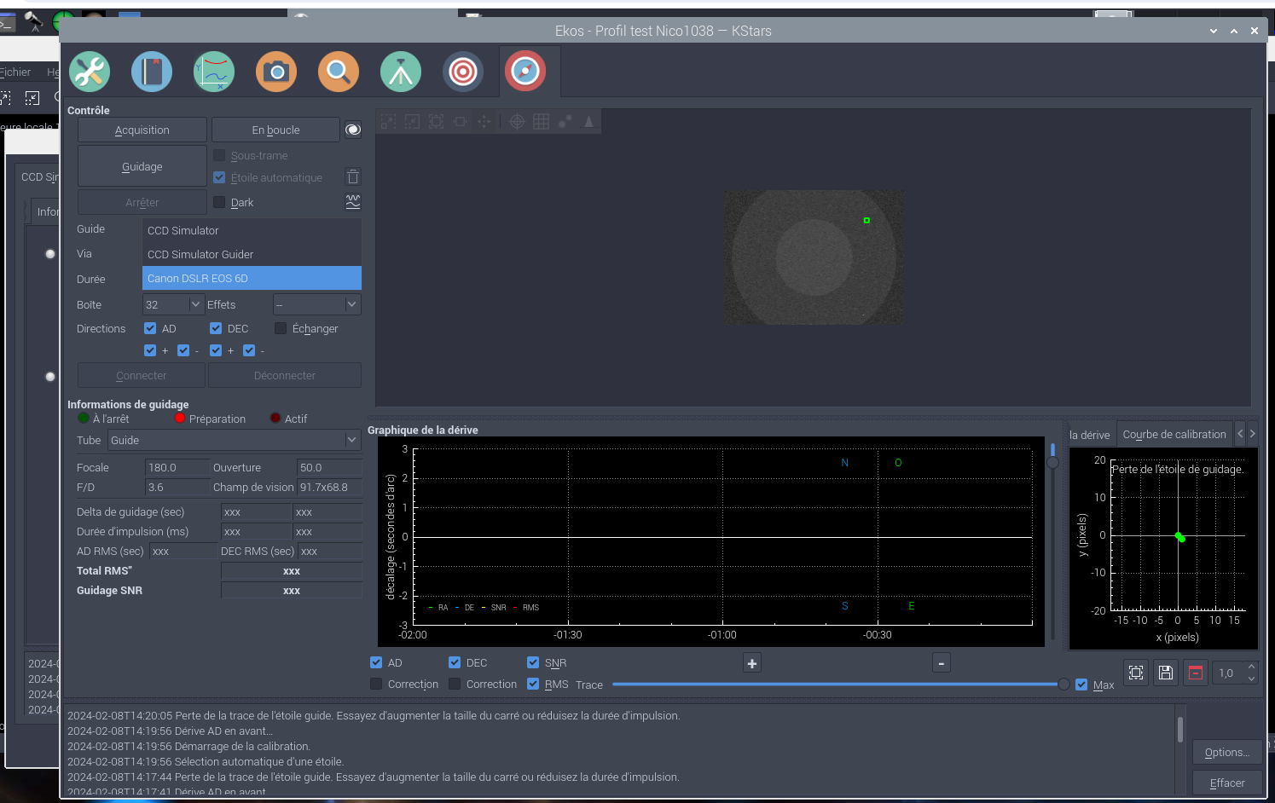Open the Analyze graph module

214,72
